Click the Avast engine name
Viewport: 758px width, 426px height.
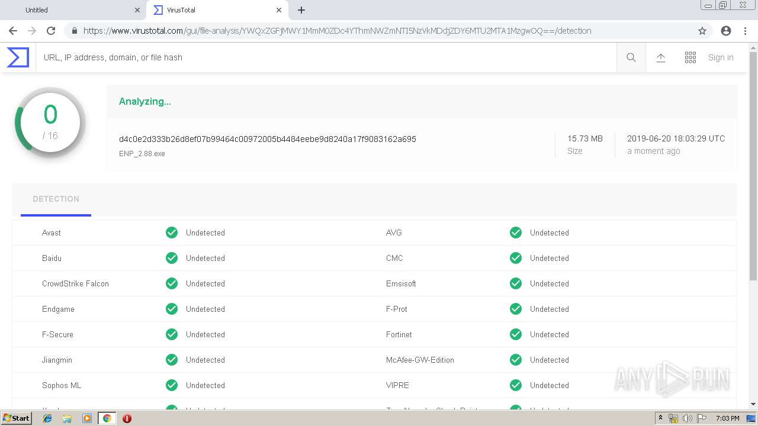pos(52,233)
